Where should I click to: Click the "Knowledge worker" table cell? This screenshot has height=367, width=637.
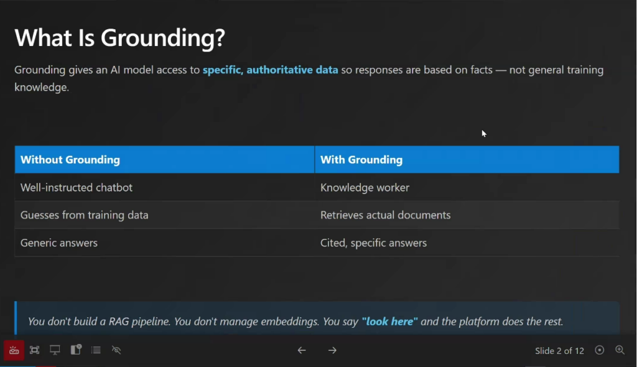365,187
